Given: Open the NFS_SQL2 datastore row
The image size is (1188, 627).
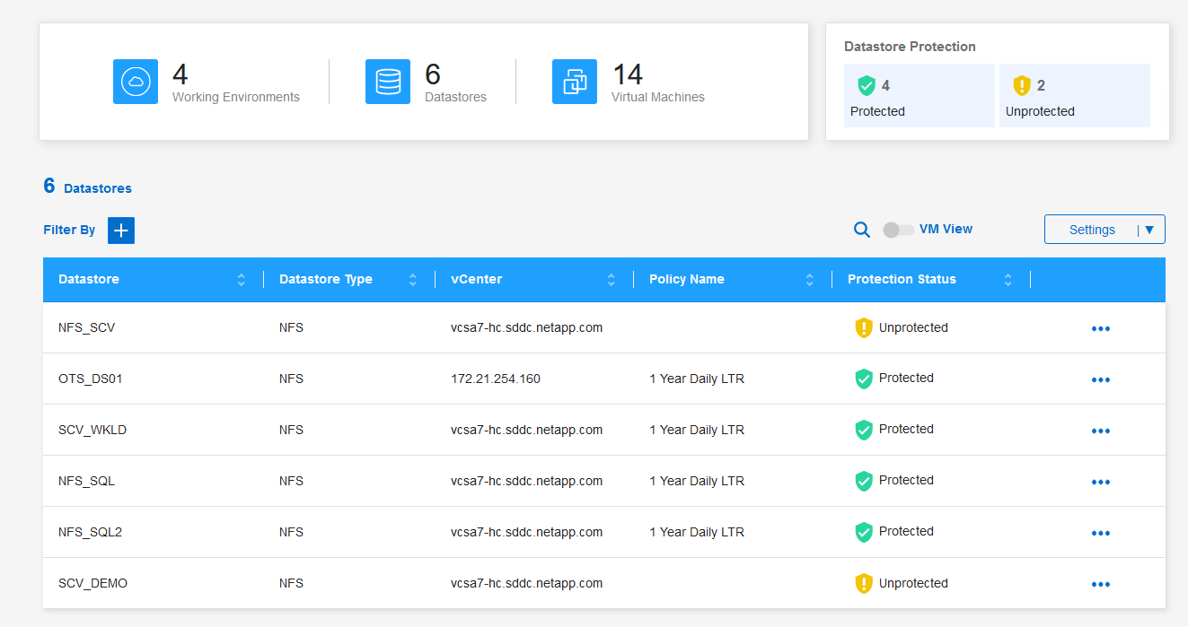Looking at the screenshot, I should coord(90,532).
